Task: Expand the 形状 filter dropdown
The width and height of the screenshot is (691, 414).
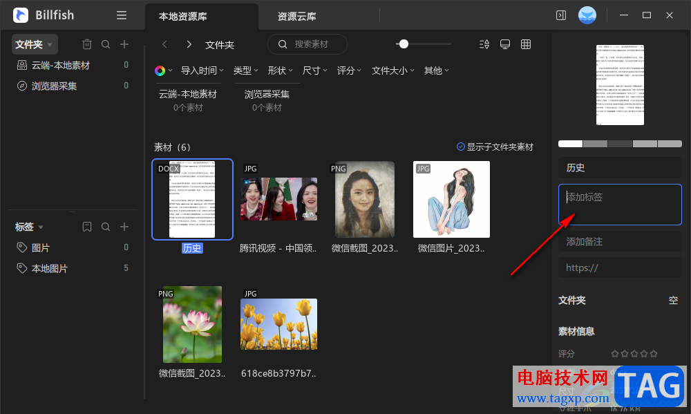Action: pyautogui.click(x=281, y=70)
